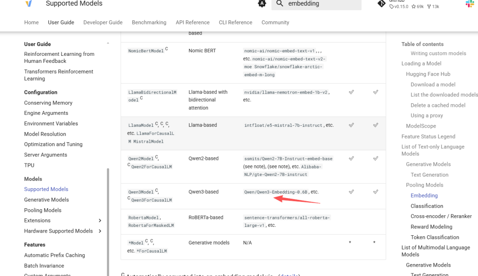Open the TPU page
478x276 pixels.
(29, 165)
